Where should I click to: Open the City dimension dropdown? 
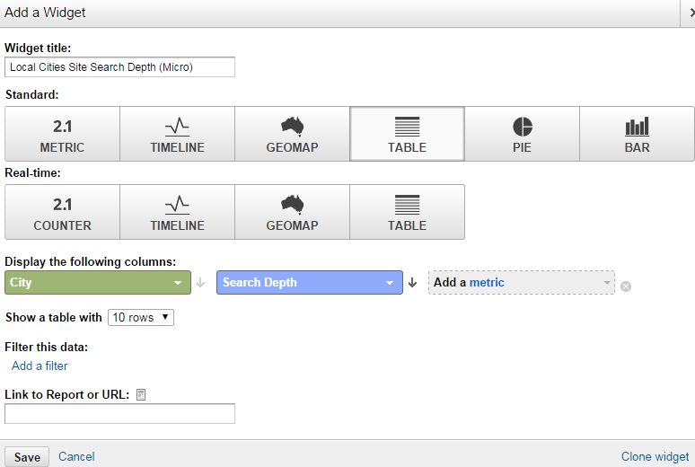tap(98, 283)
